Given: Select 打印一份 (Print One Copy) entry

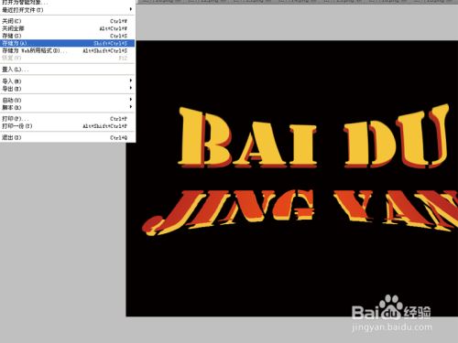Looking at the screenshot, I should pos(68,126).
